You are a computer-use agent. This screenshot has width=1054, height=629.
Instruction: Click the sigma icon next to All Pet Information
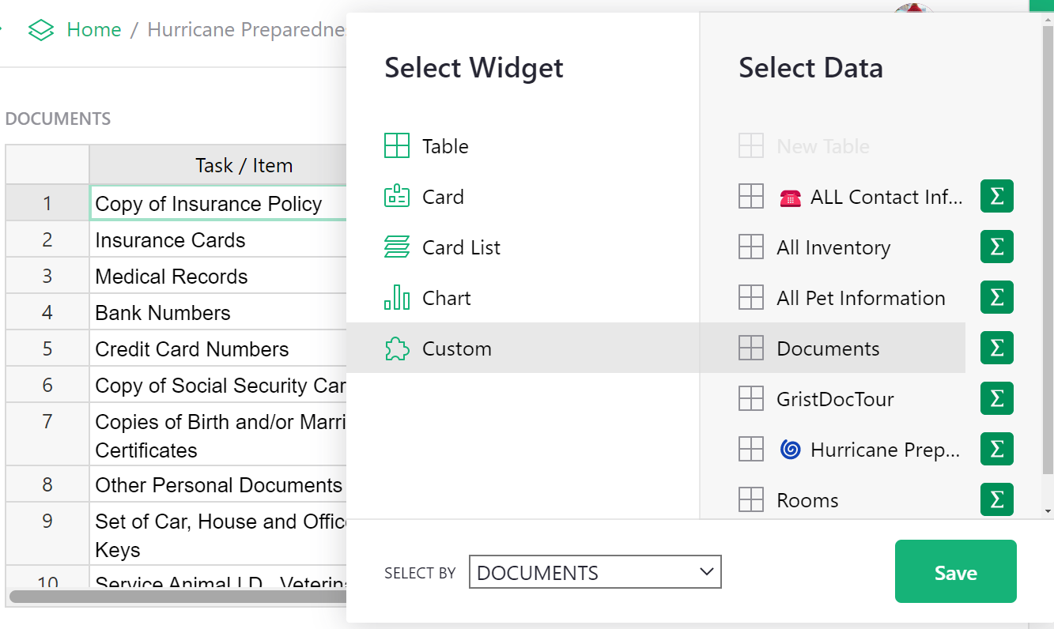coord(996,297)
